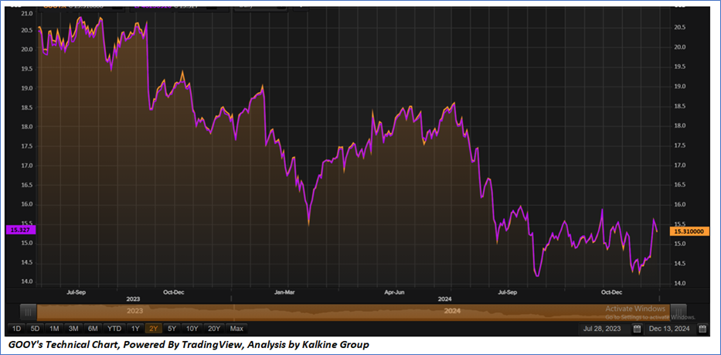Click the Jul 28, 2023 start date field

pos(605,329)
